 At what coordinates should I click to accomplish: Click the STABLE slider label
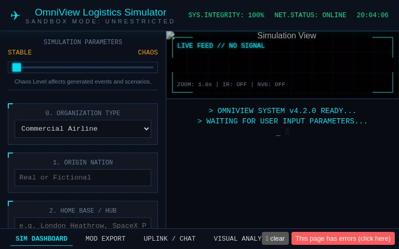pos(20,52)
